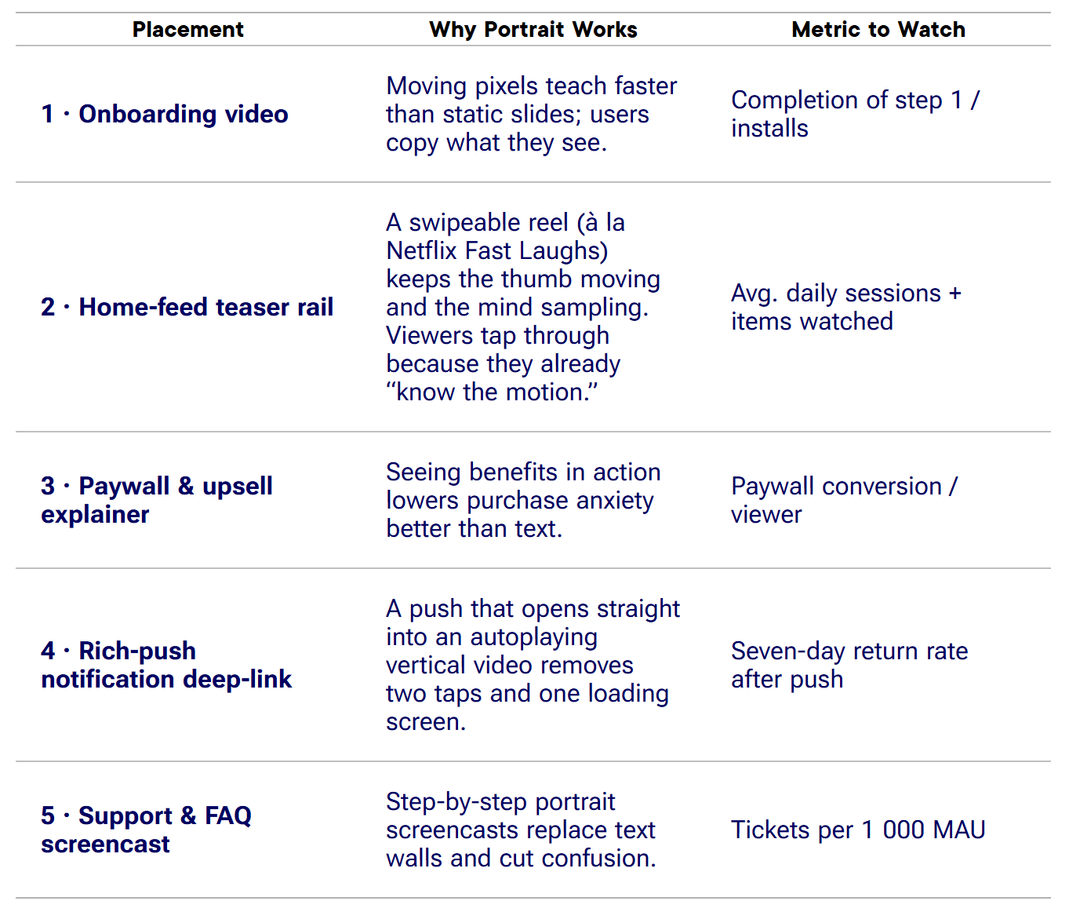The width and height of the screenshot is (1069, 912).
Task: Select the Onboarding video placement cell
Action: 165,115
